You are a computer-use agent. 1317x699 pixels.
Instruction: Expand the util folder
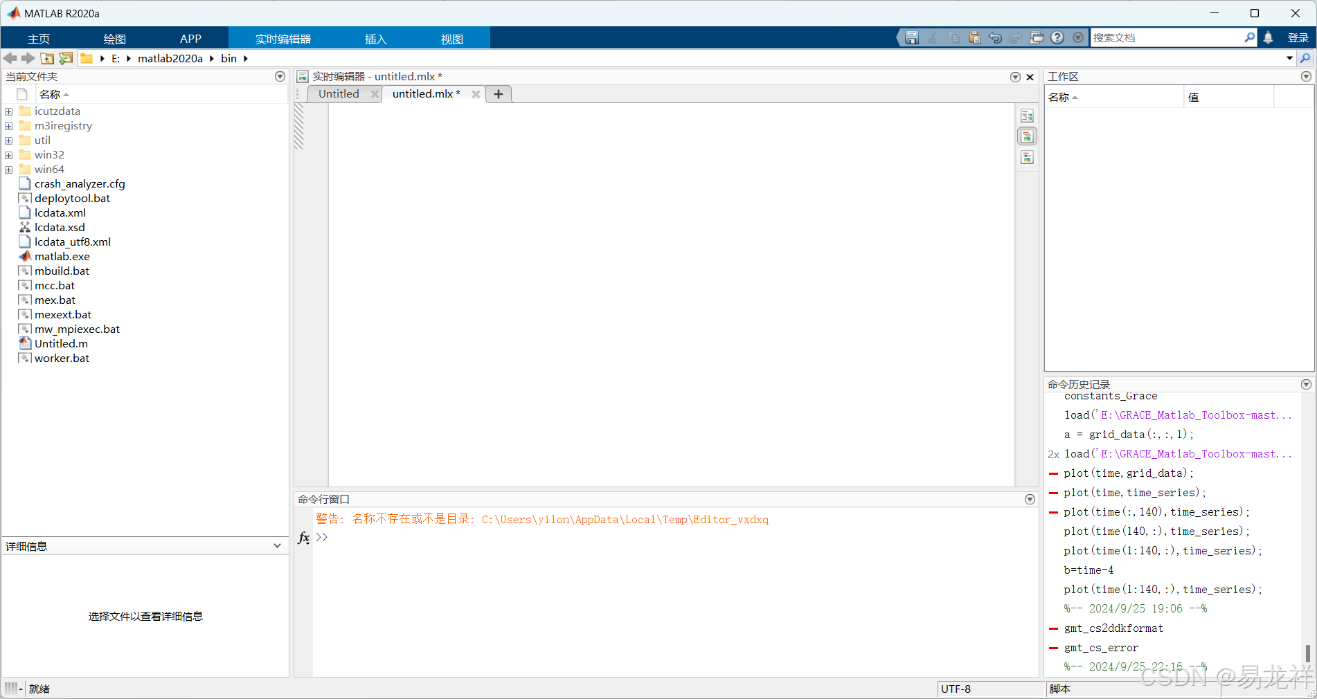[x=8, y=140]
